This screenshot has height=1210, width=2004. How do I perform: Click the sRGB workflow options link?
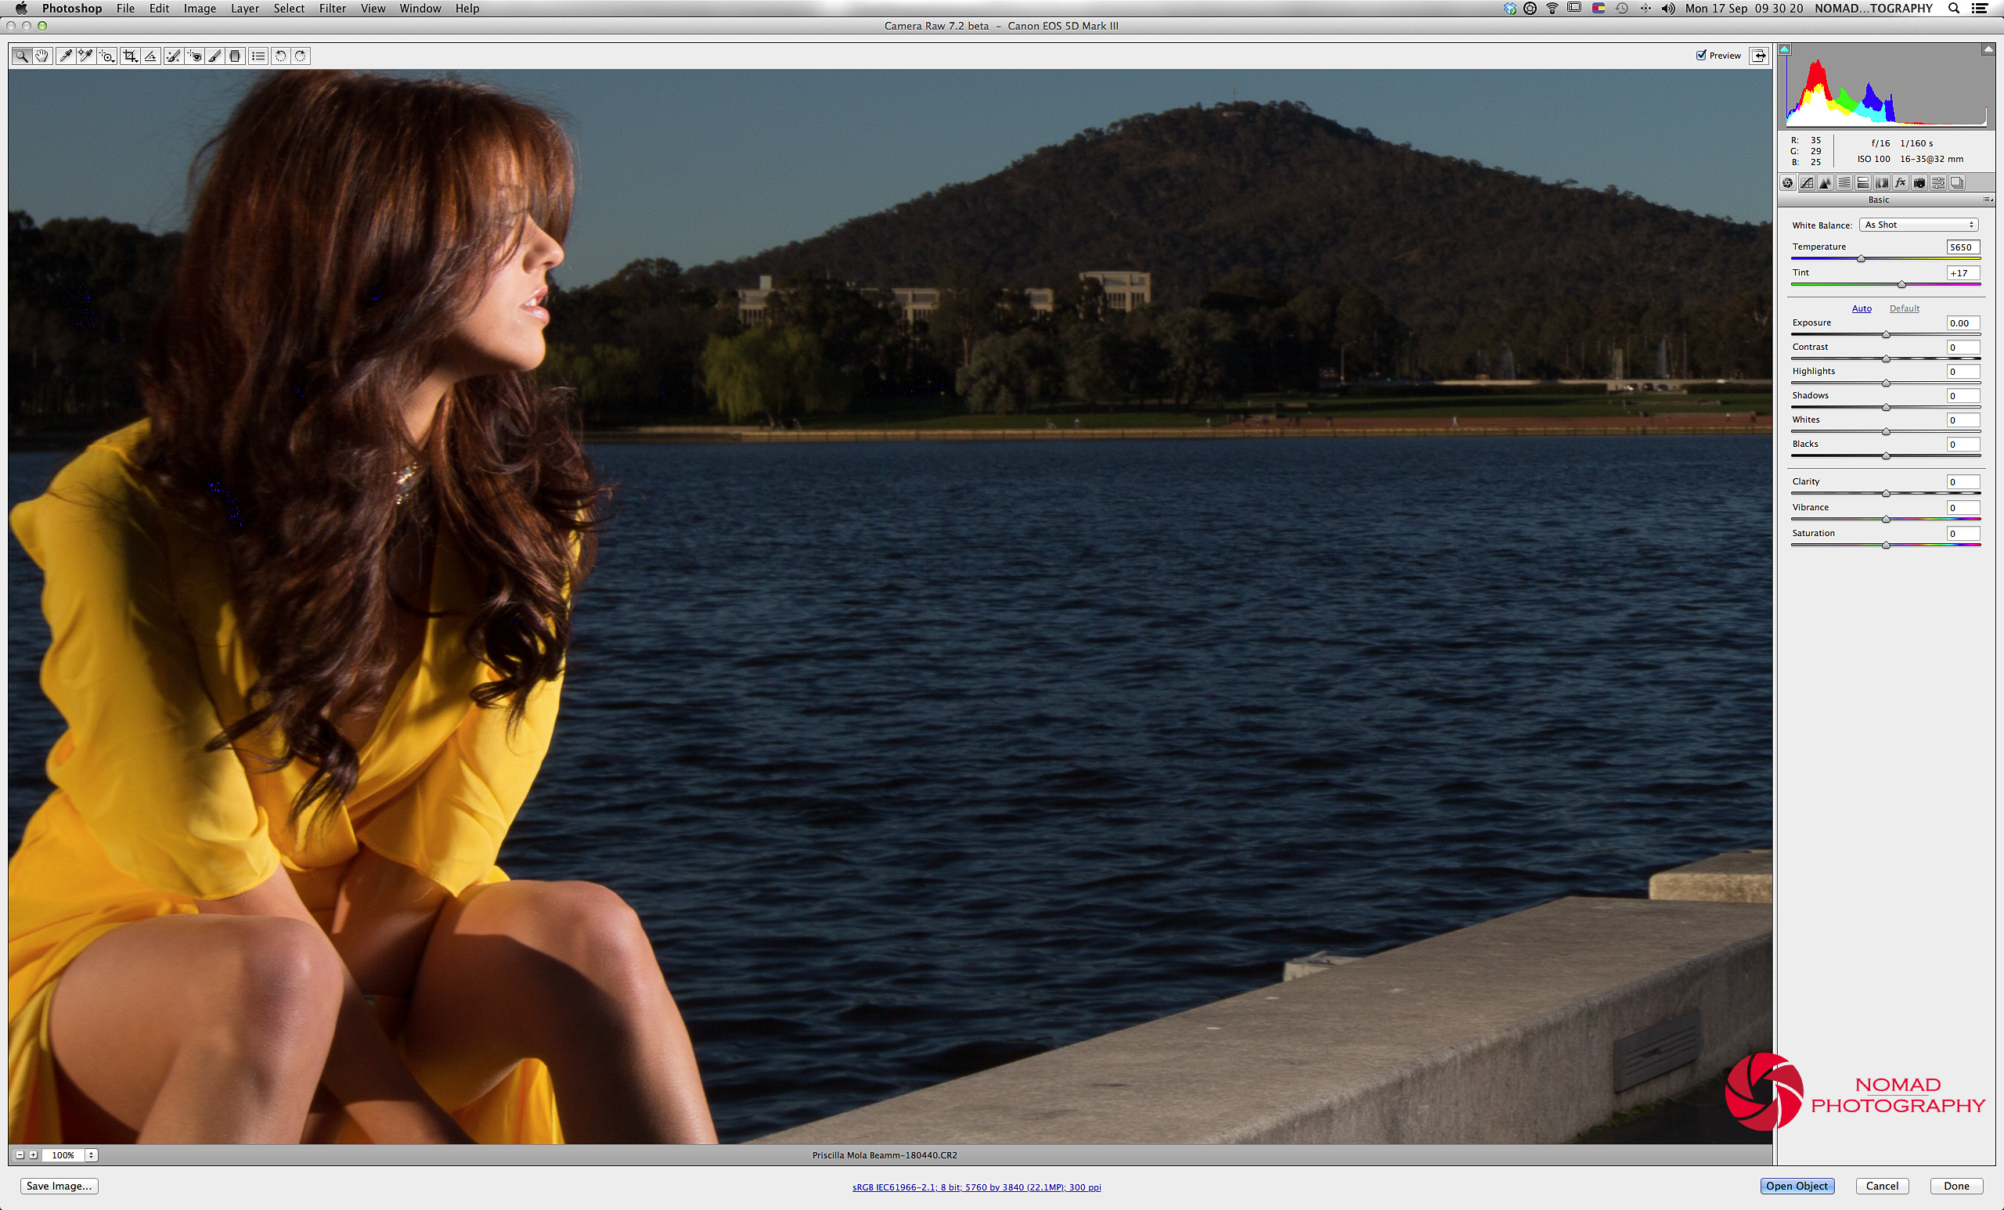click(x=976, y=1187)
